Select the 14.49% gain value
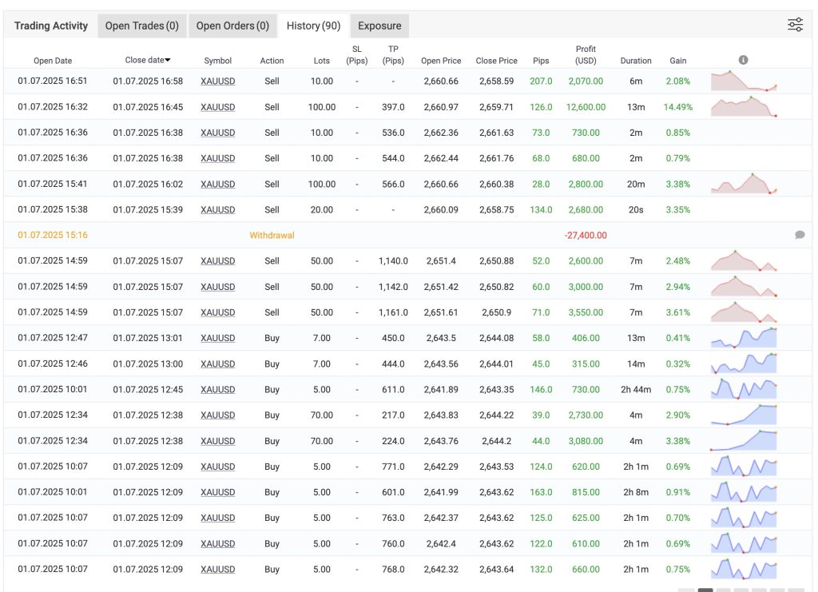Viewport: 818px width, 592px height. [x=678, y=107]
